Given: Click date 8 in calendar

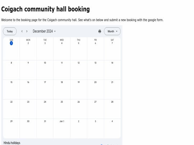Looking at the screenshot, I should click(x=11, y=63).
